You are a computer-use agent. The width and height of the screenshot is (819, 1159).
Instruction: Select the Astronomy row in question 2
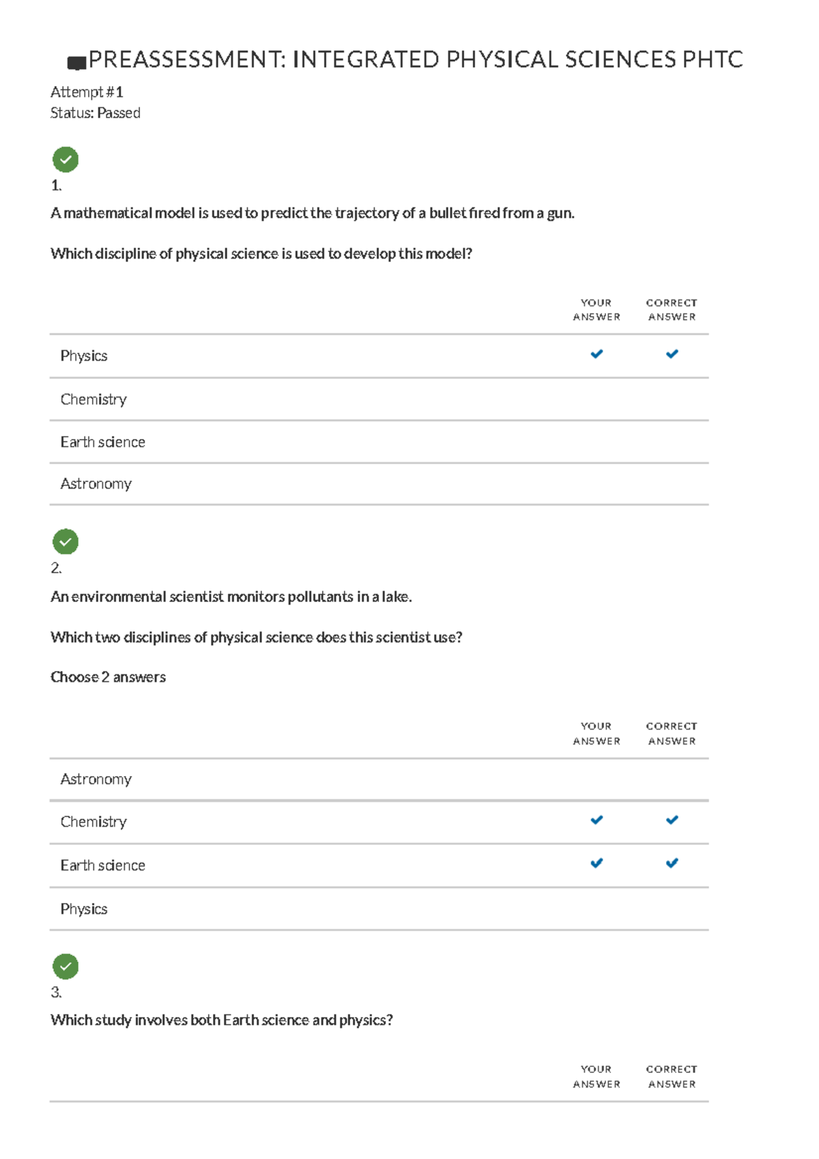96,779
